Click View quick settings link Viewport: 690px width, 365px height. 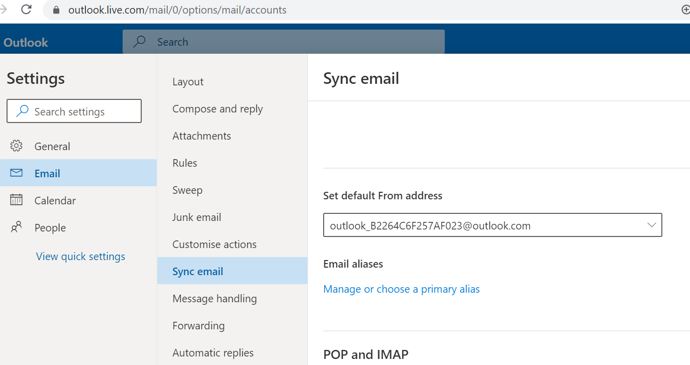[80, 256]
